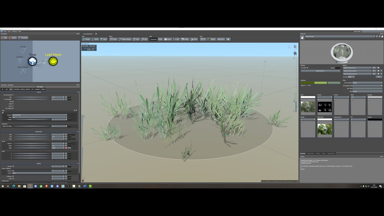Open the Atlas dropdown

tap(367, 91)
